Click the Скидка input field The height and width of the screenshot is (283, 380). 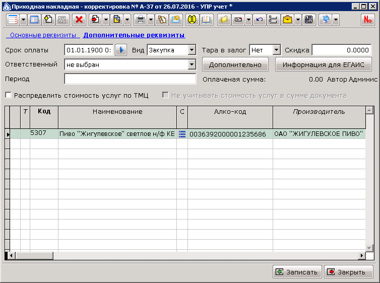(x=342, y=50)
